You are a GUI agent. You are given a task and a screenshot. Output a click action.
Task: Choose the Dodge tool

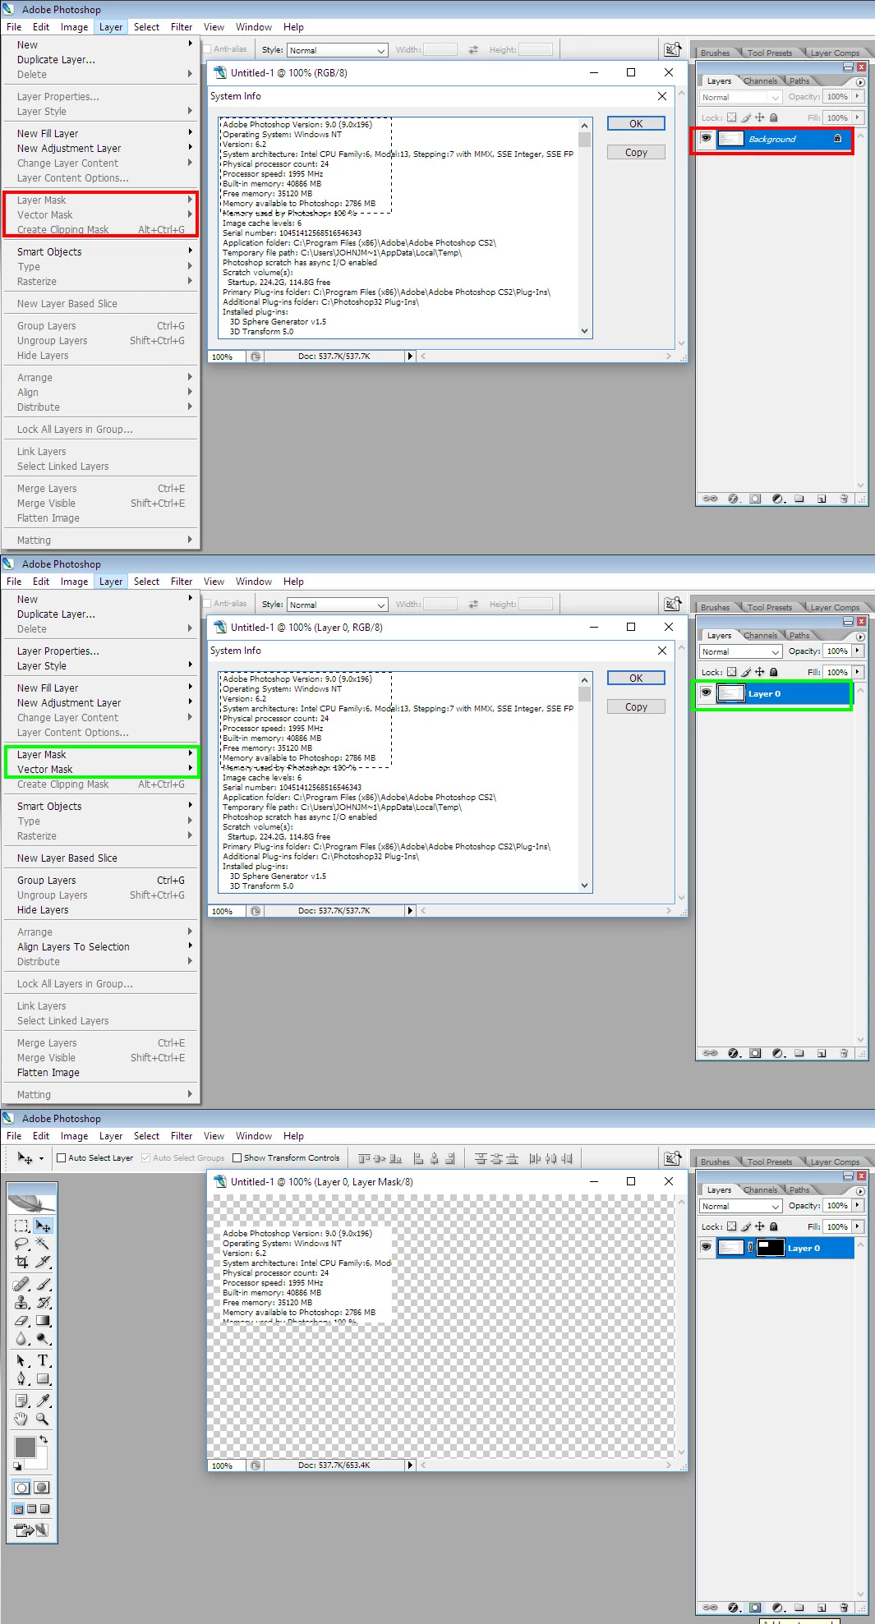pyautogui.click(x=43, y=1339)
